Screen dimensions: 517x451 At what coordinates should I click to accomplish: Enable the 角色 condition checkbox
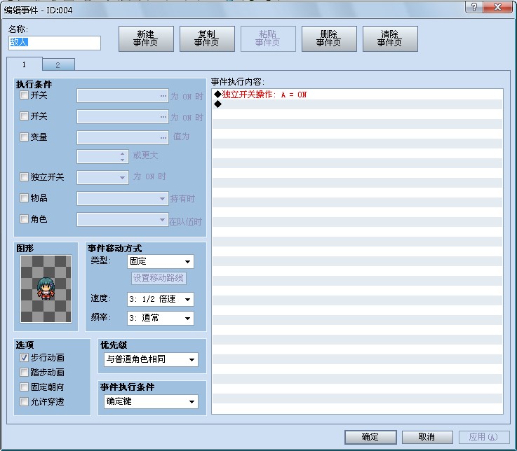24,219
